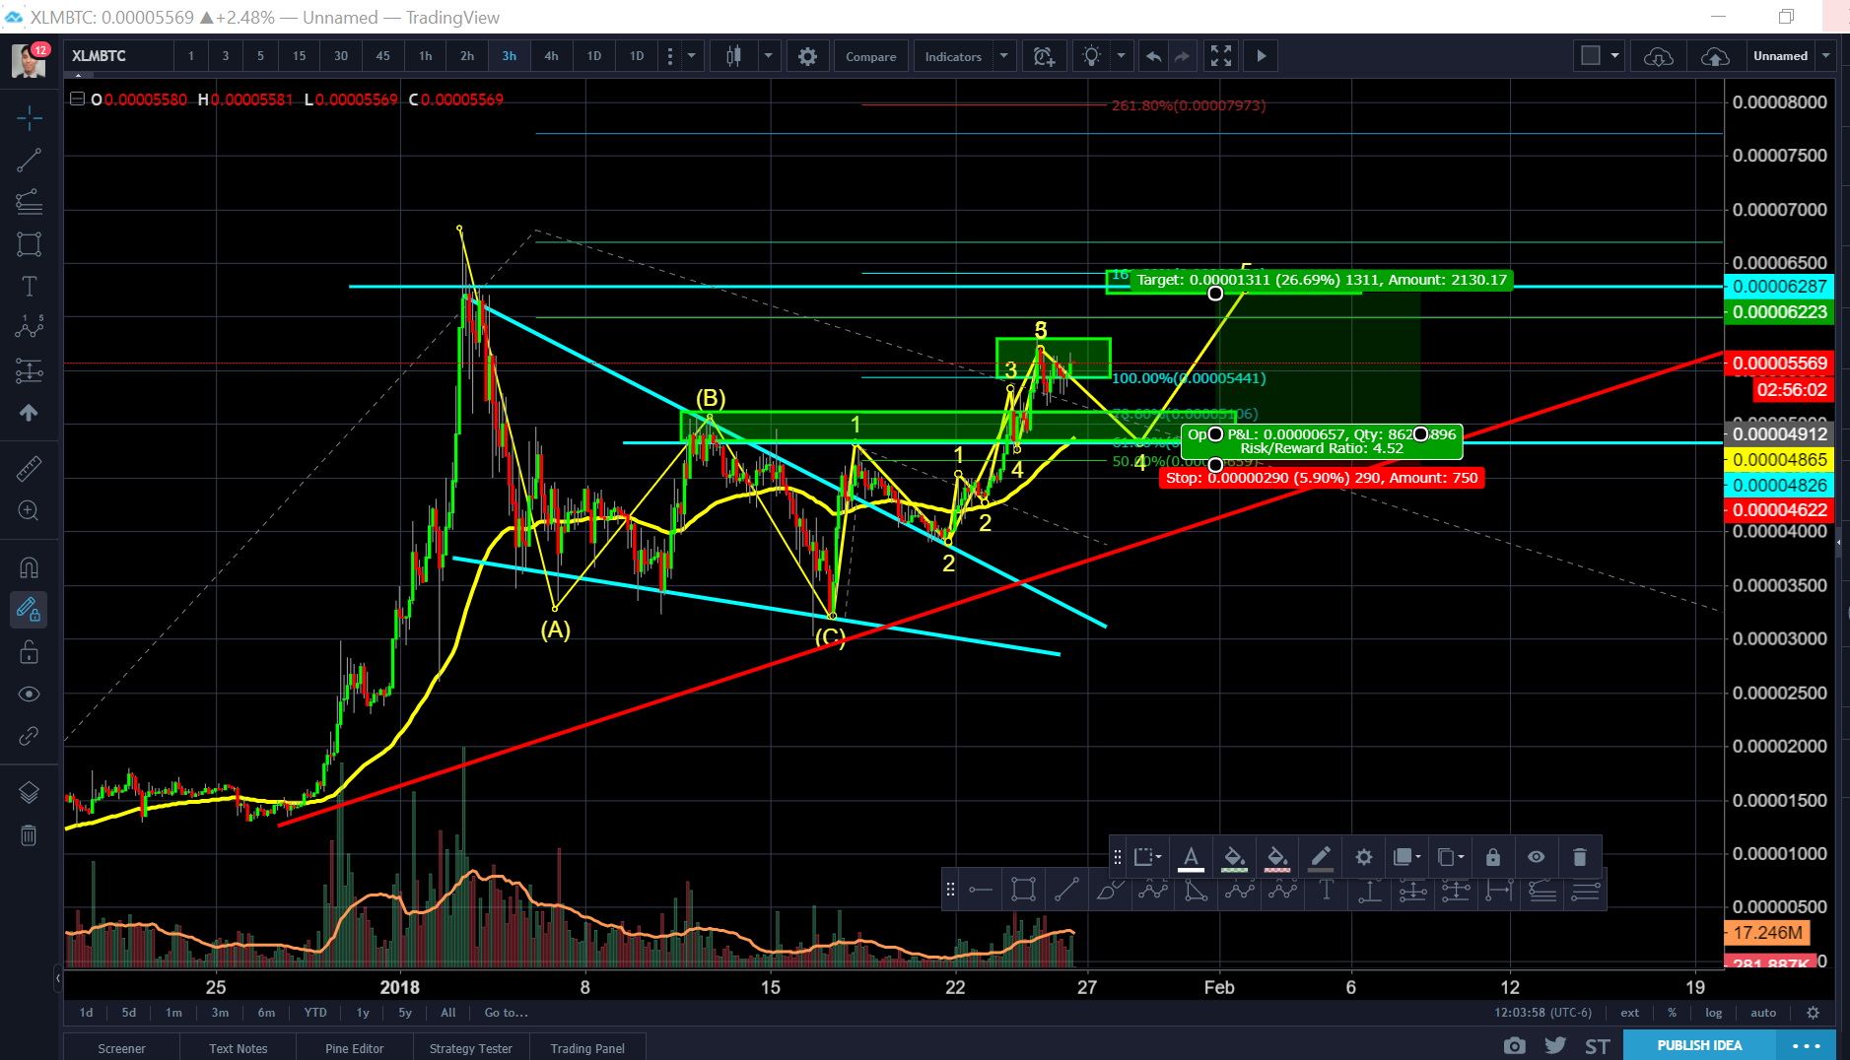Undo the last chart action
The width and height of the screenshot is (1850, 1060).
1153,56
